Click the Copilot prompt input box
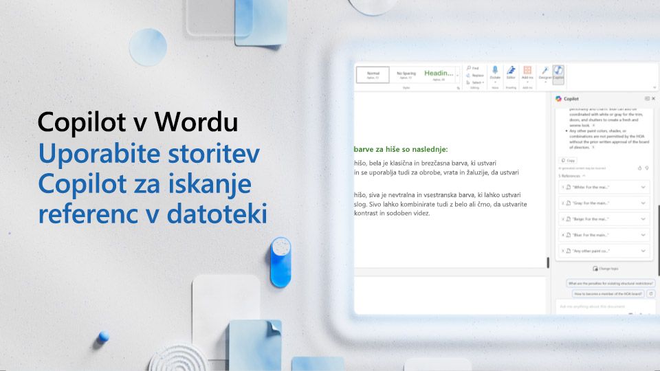660x371 pixels. click(x=605, y=306)
